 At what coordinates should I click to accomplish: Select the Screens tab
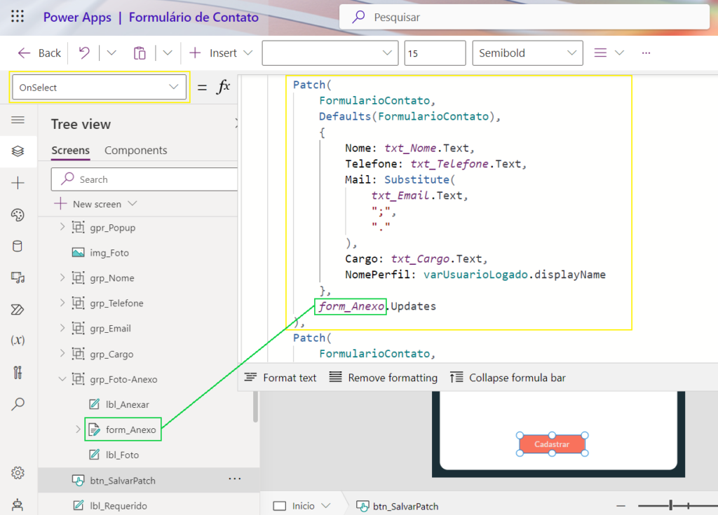pyautogui.click(x=70, y=150)
